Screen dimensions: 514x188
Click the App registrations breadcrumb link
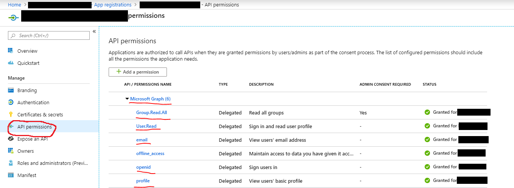click(113, 5)
